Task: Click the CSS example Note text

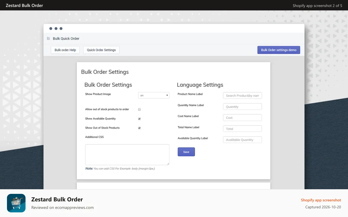Action: point(120,168)
